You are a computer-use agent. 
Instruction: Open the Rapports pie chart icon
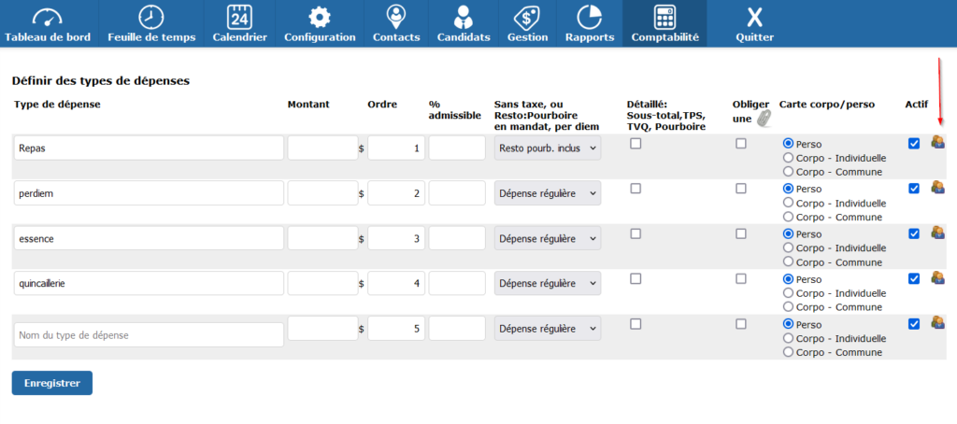coord(589,17)
